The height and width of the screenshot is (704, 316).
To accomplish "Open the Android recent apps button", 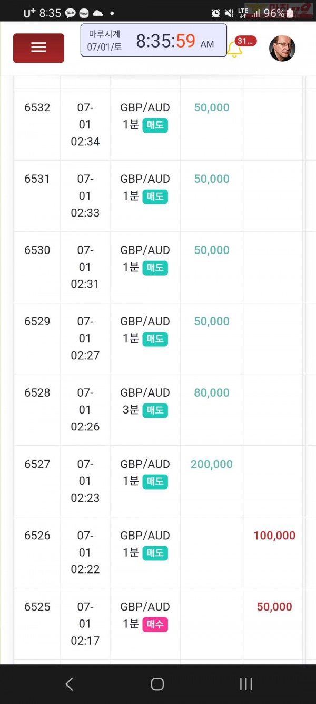I will click(246, 684).
